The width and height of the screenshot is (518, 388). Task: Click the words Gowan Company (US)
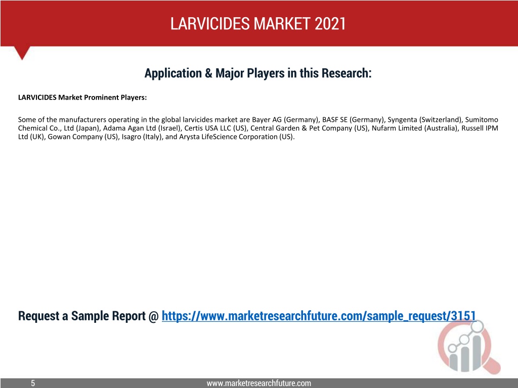[83, 136]
